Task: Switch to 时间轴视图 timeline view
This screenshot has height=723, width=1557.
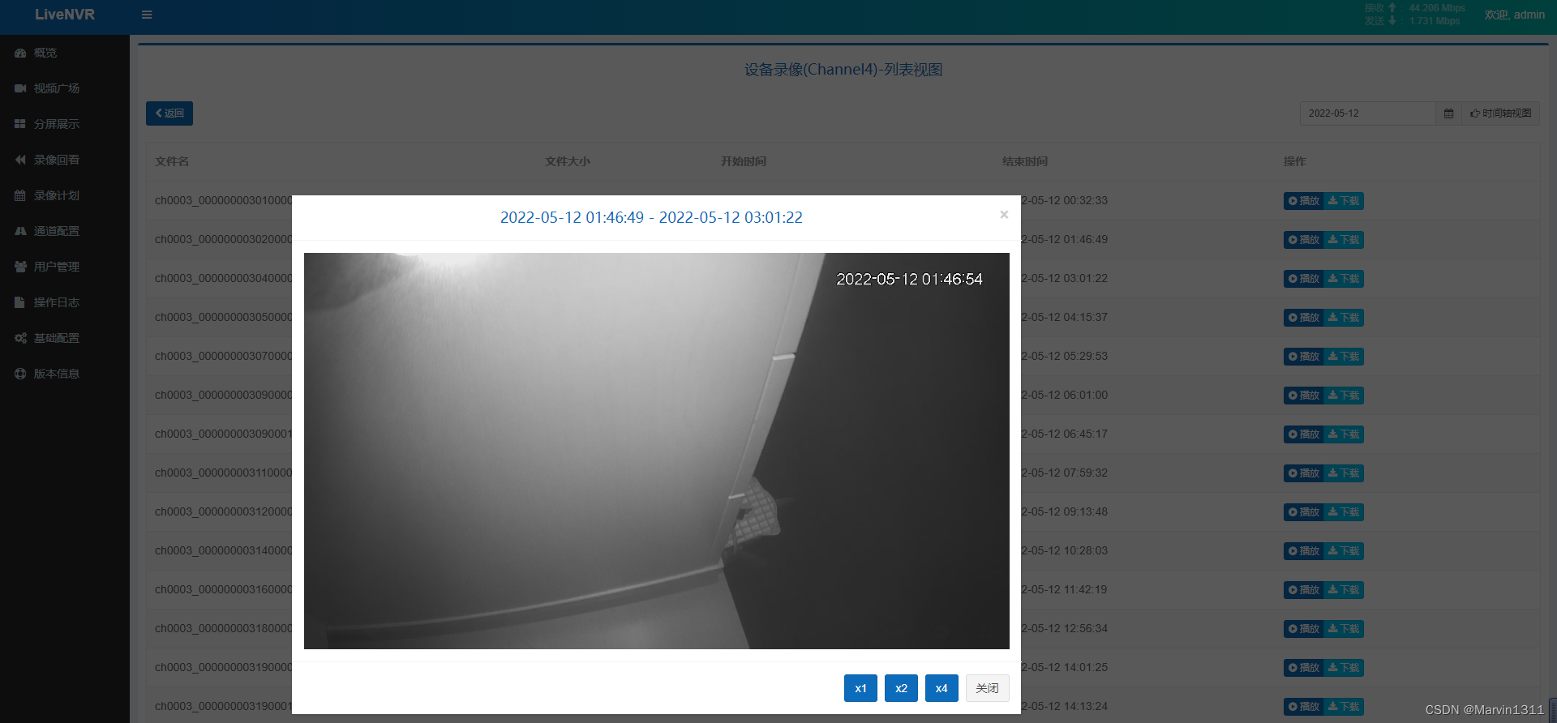Action: point(1500,113)
